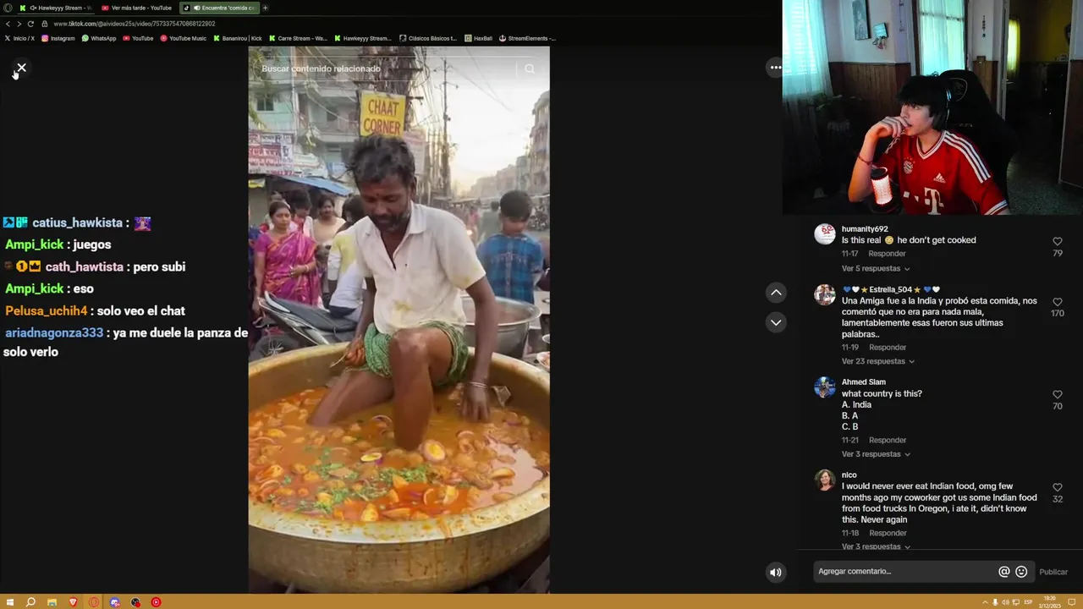The height and width of the screenshot is (609, 1083).
Task: Open the WhatsApp bookmark
Action: click(x=99, y=38)
